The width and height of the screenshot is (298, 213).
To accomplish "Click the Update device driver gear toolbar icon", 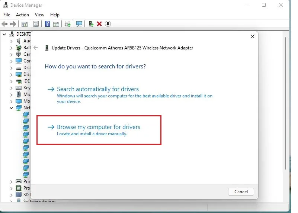I will pos(67,24).
